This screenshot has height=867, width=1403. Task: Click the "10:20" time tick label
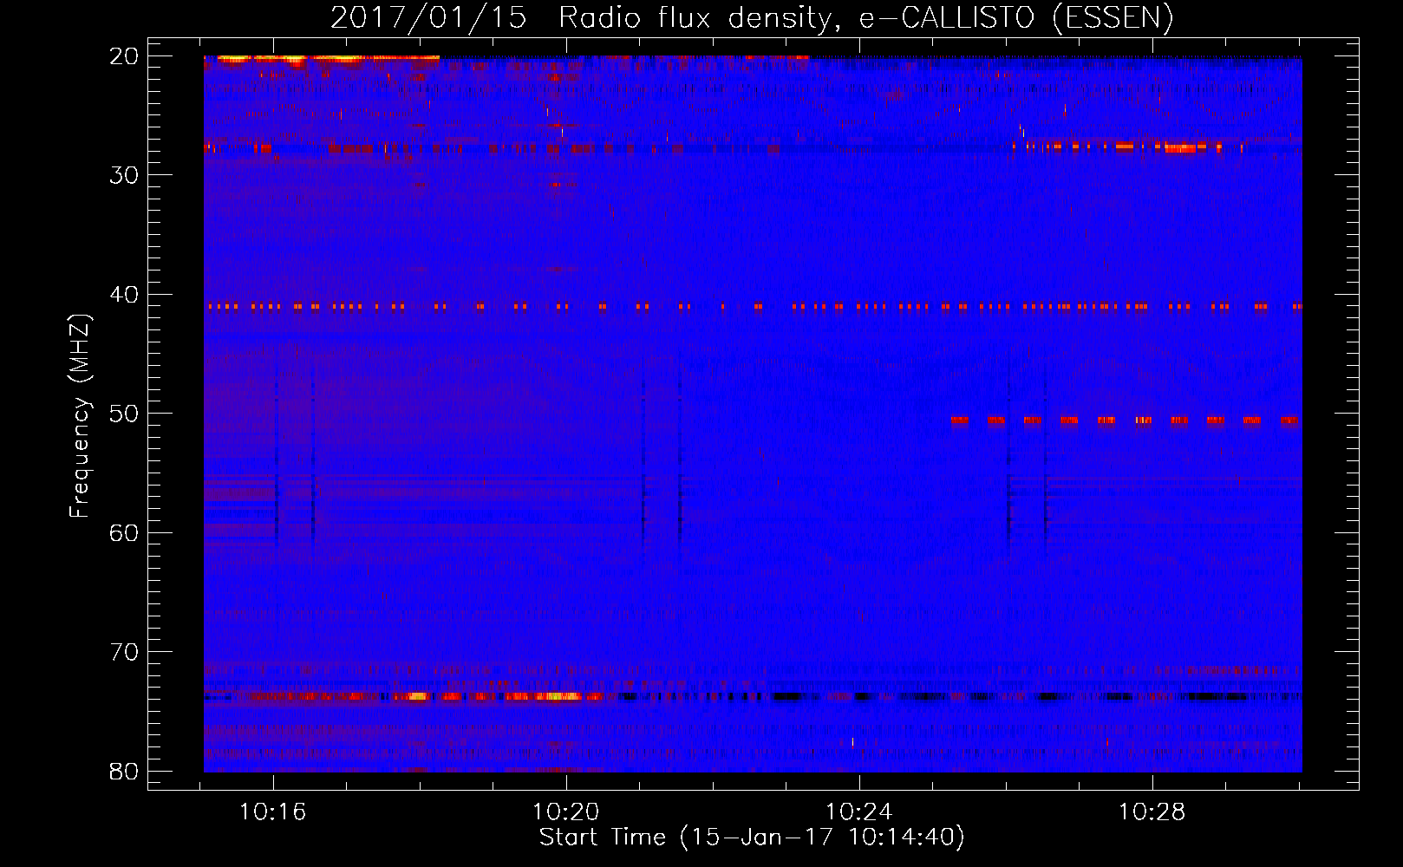566,812
